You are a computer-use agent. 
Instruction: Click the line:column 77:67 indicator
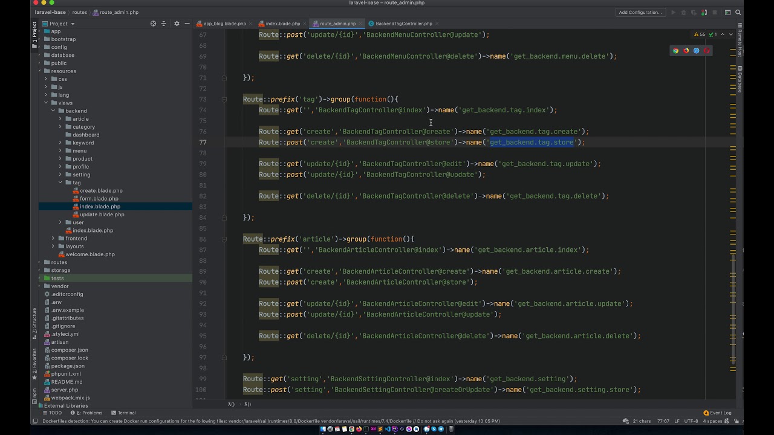coord(663,421)
